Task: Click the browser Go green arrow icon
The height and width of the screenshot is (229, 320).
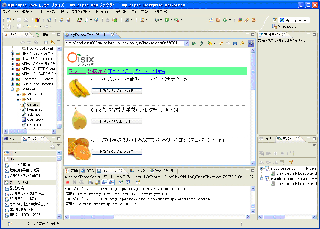Action: [194, 43]
